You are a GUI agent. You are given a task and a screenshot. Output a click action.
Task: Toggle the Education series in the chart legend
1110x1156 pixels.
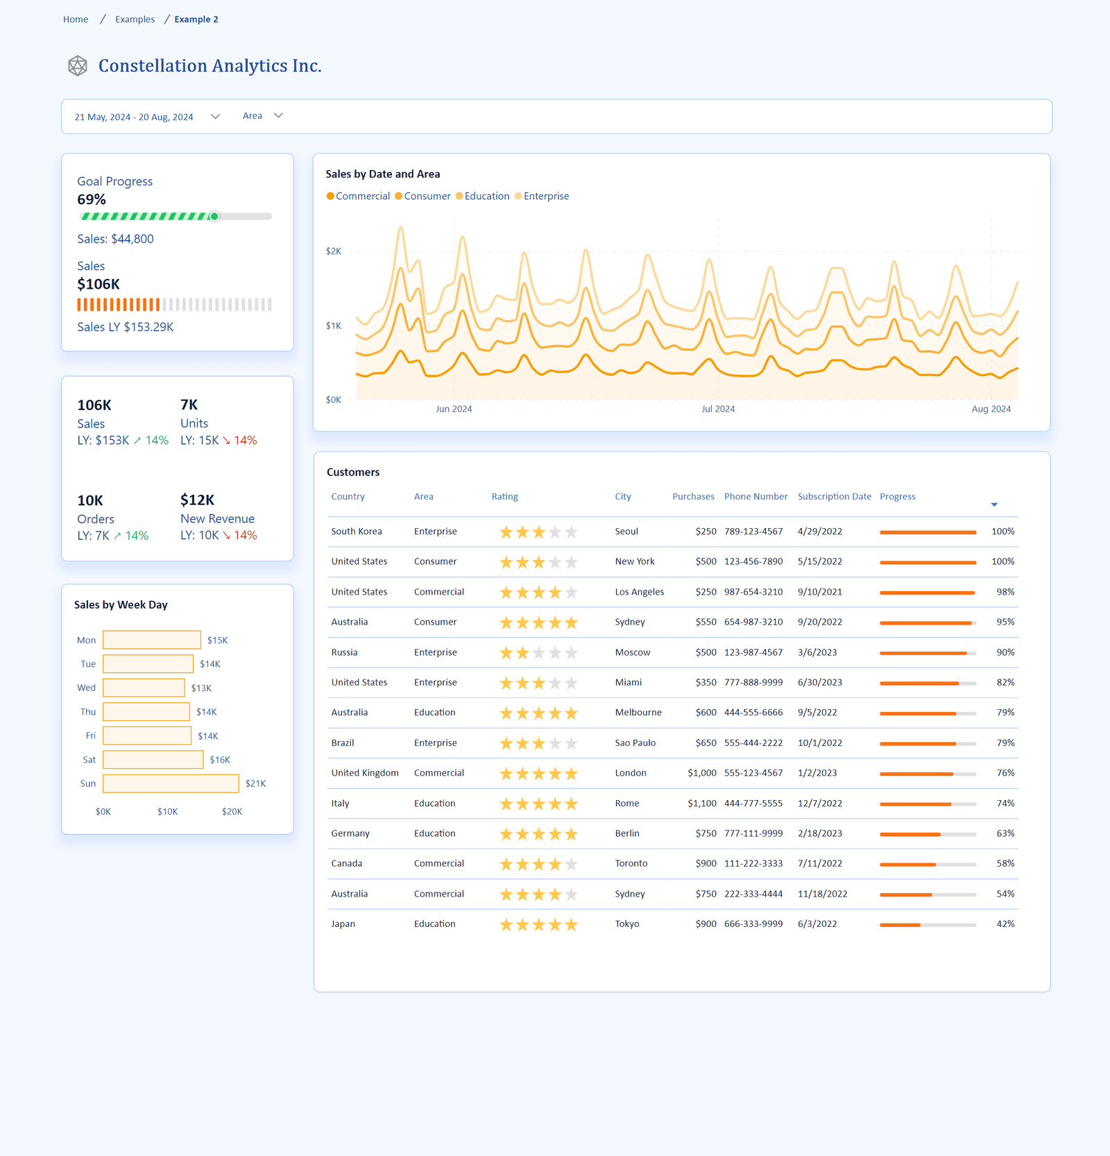click(x=484, y=196)
